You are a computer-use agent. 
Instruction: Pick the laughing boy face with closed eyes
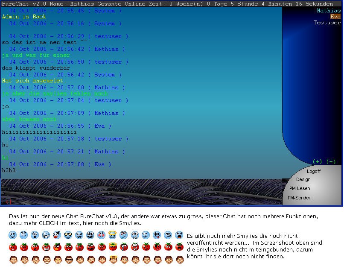tap(46, 260)
